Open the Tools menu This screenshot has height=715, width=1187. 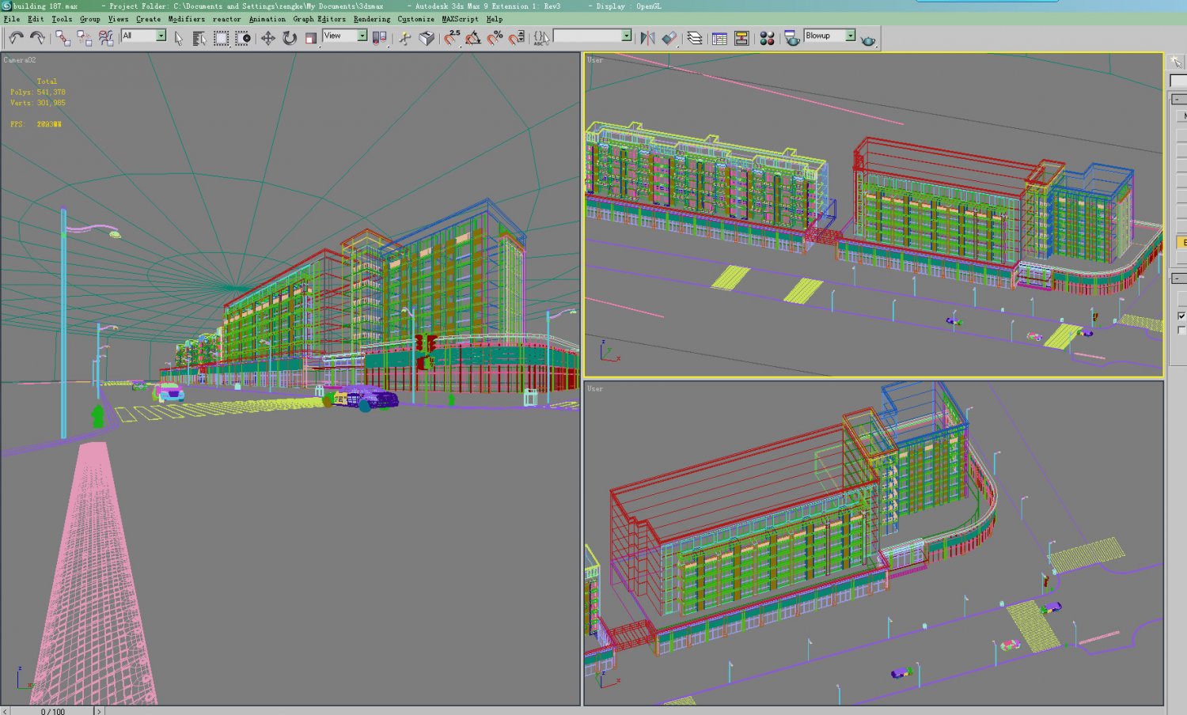(x=62, y=19)
